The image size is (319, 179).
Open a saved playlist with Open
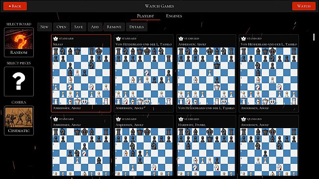pyautogui.click(x=61, y=27)
